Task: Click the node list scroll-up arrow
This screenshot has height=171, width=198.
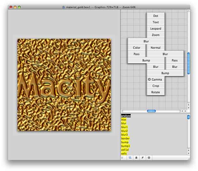Action: 188,150
